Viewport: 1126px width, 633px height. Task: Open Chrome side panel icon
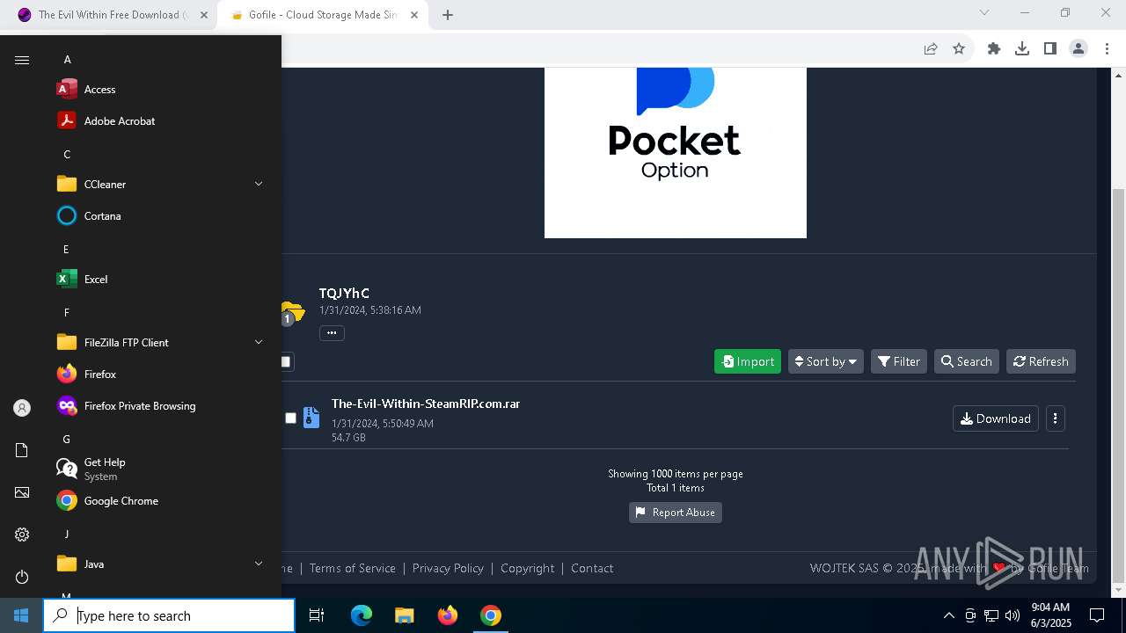[x=1050, y=48]
